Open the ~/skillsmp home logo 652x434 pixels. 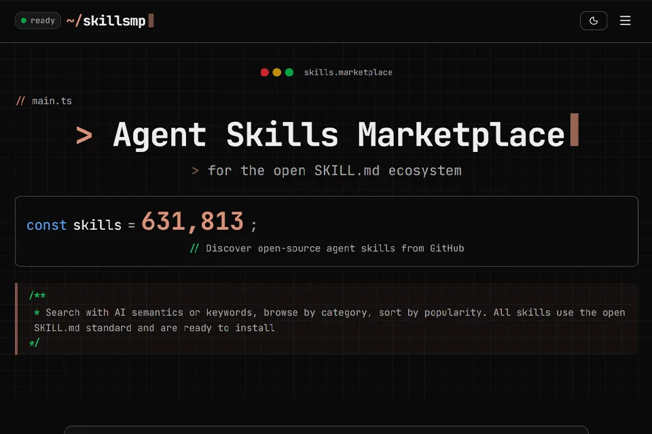(x=110, y=21)
